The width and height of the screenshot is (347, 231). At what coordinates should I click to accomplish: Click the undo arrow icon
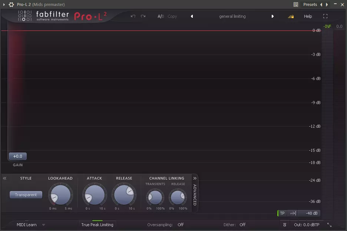tap(133, 16)
